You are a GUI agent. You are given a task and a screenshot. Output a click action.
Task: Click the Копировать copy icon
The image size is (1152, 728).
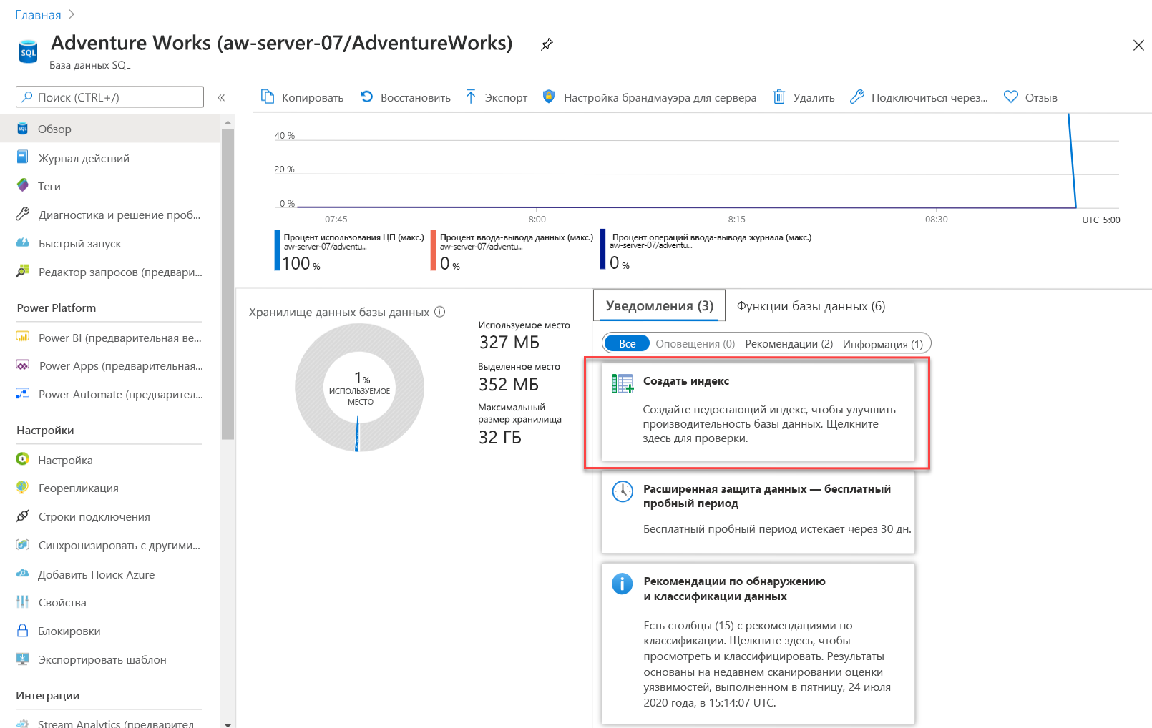[x=268, y=97]
